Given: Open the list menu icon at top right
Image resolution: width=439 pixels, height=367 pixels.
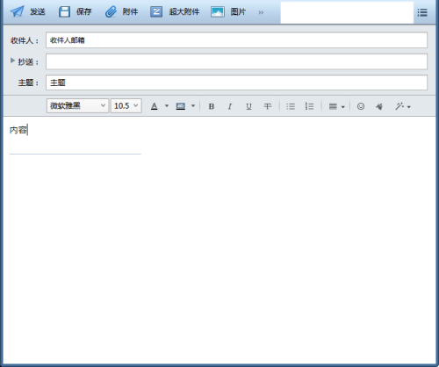Looking at the screenshot, I should (422, 12).
